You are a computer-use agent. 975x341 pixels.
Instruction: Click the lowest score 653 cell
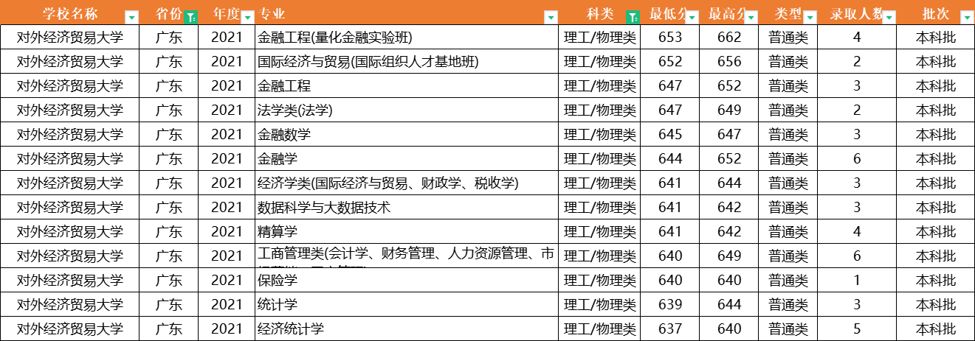coord(669,38)
